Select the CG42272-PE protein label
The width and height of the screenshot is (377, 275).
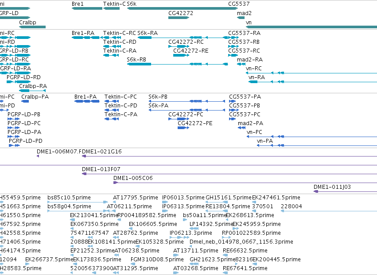click(195, 123)
